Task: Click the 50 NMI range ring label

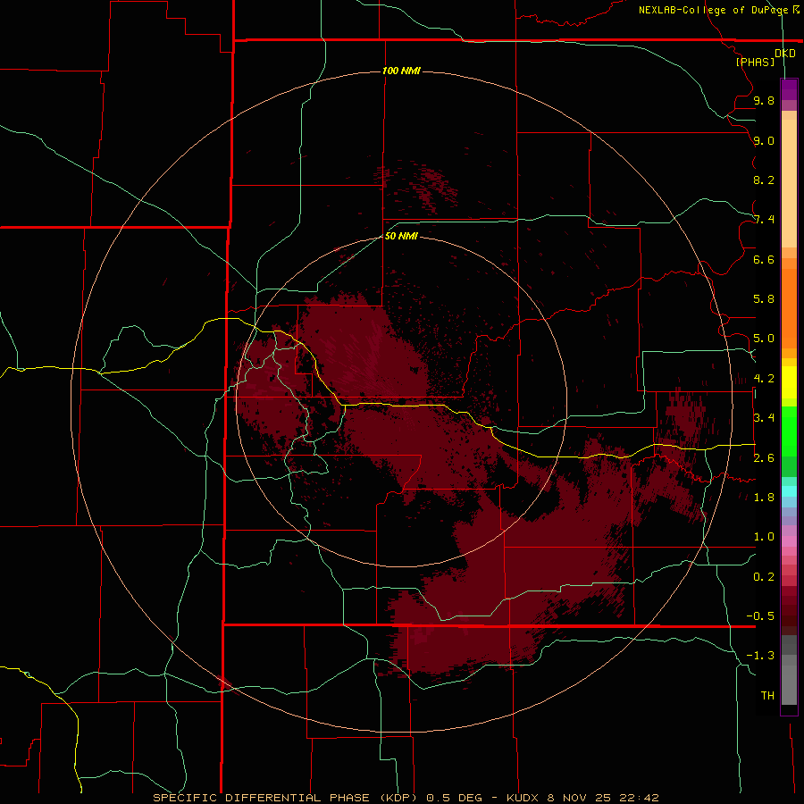Action: [401, 236]
